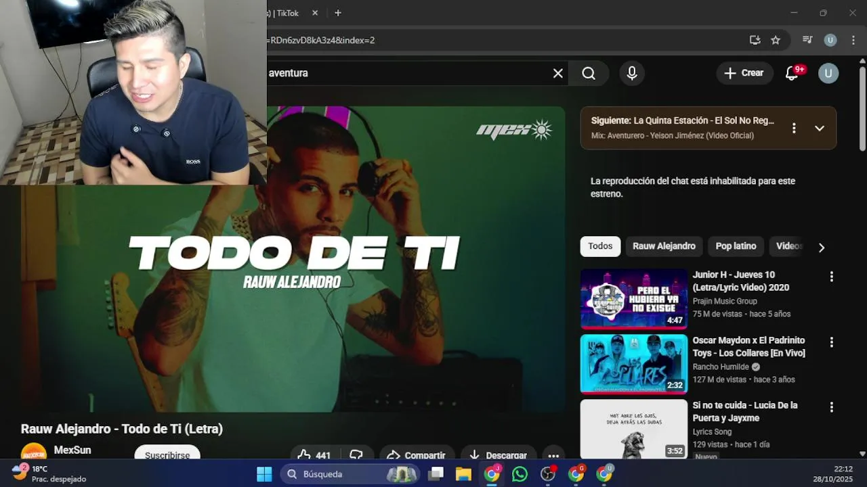Click the taskbar Búsqueda search box
The width and height of the screenshot is (867, 487).
point(350,474)
